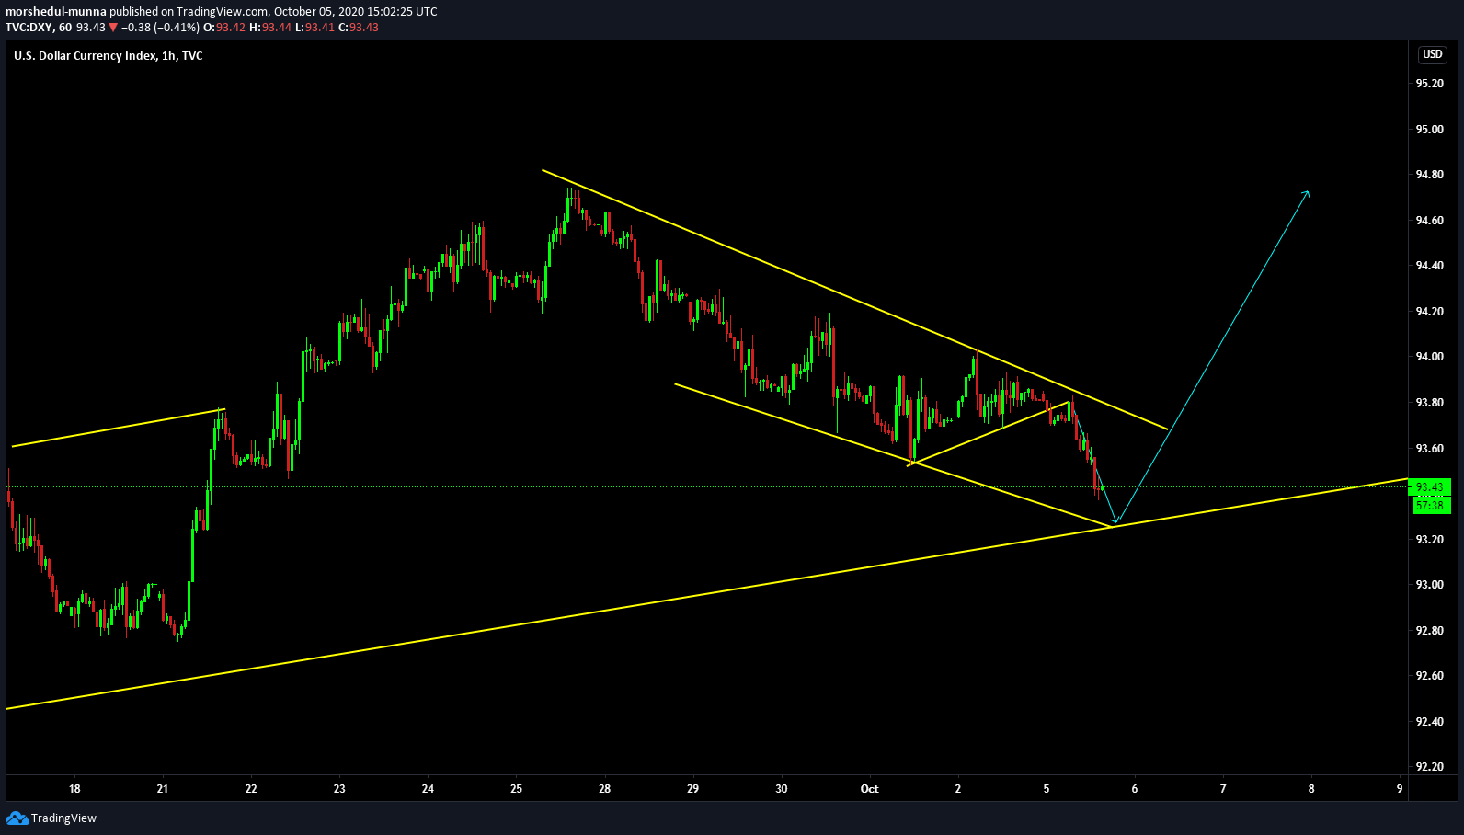Screen dimensions: 1464x835
Task: Click date label 24 on time axis
Action: click(428, 789)
